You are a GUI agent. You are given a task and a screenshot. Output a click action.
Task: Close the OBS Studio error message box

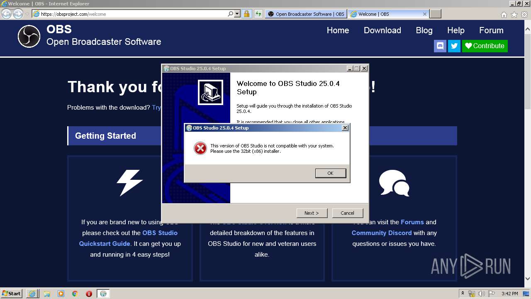(x=345, y=128)
